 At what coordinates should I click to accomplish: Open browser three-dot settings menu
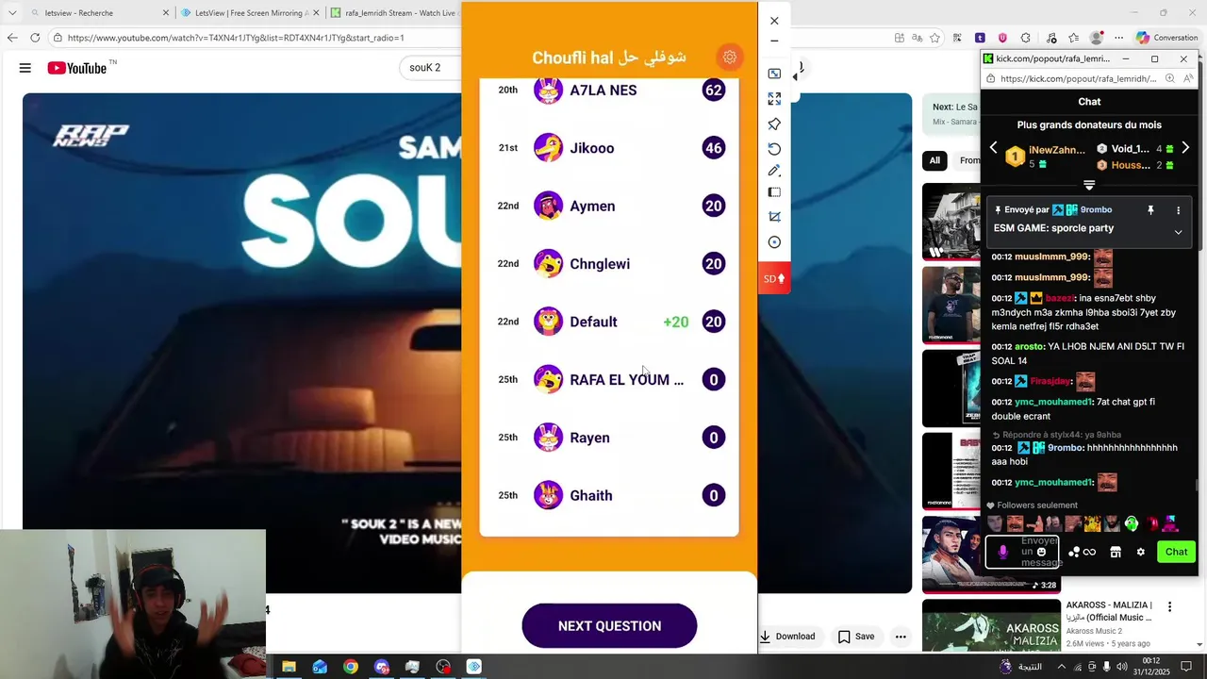pos(1119,38)
